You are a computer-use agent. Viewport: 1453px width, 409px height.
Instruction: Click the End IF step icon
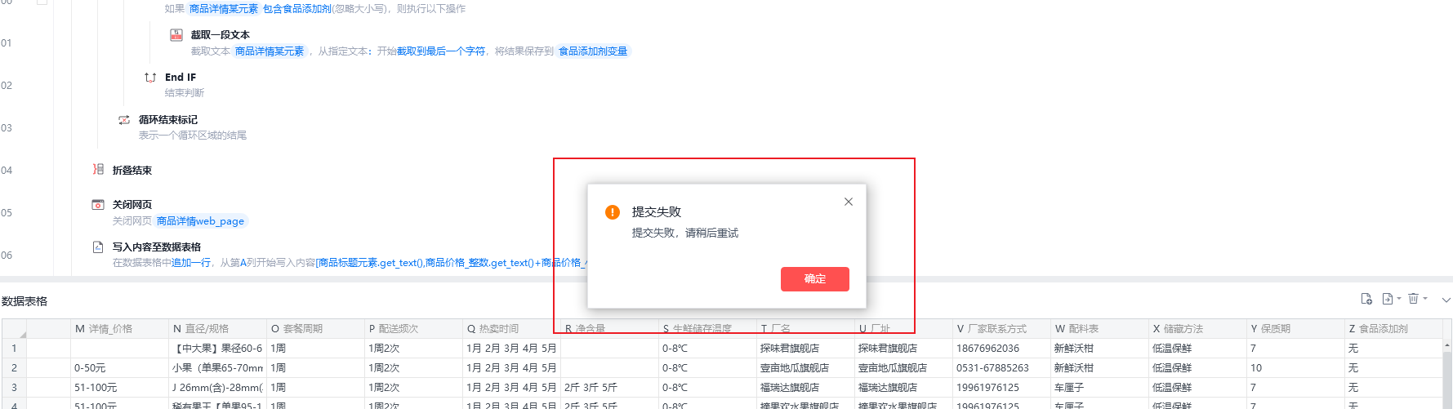(150, 78)
